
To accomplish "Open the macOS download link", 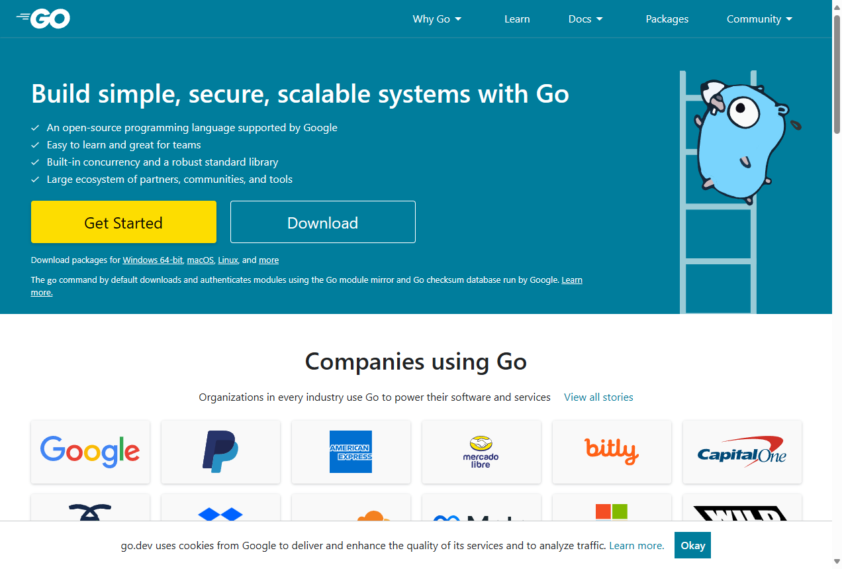I will (201, 260).
